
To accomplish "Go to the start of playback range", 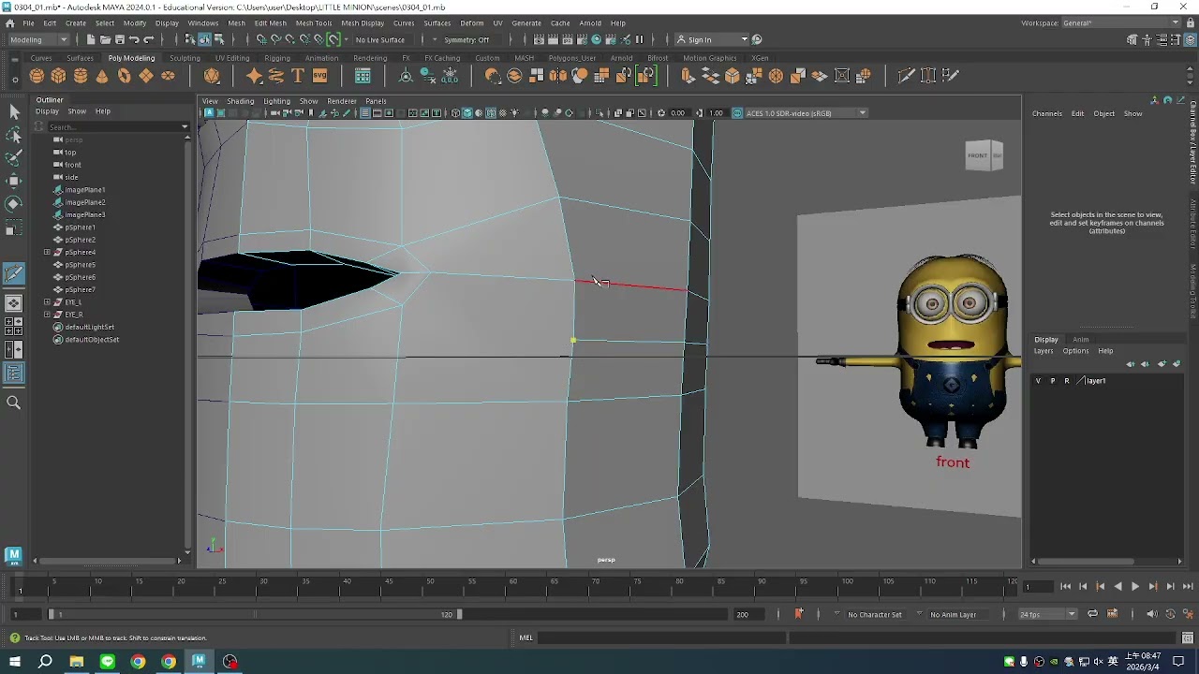I will coord(1065,587).
